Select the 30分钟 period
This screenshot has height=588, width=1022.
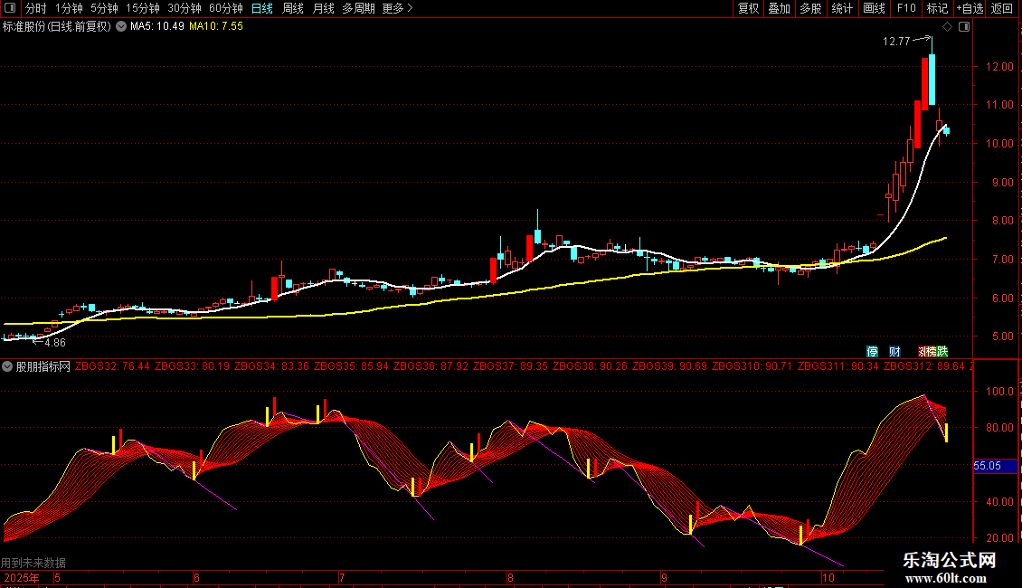pyautogui.click(x=185, y=8)
